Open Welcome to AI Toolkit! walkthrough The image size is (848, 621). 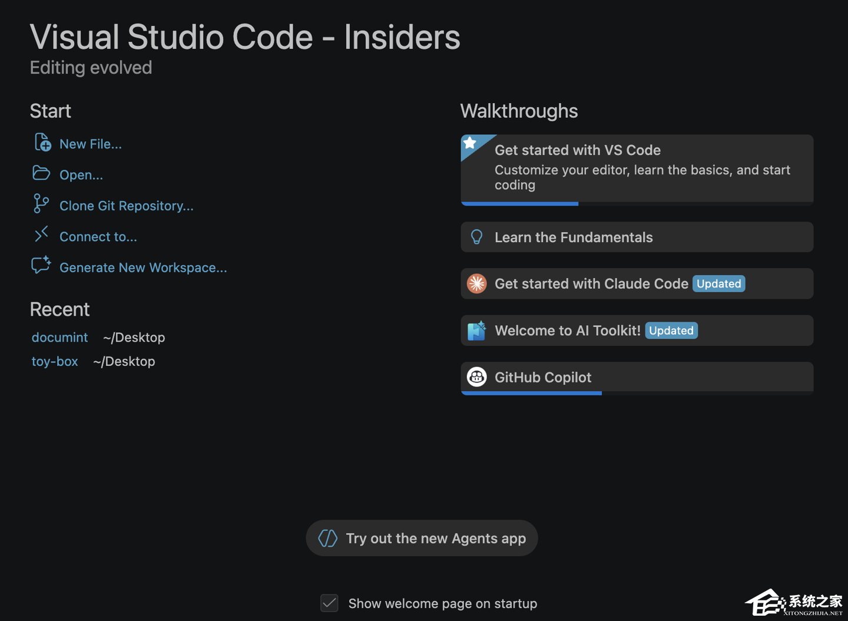point(637,331)
